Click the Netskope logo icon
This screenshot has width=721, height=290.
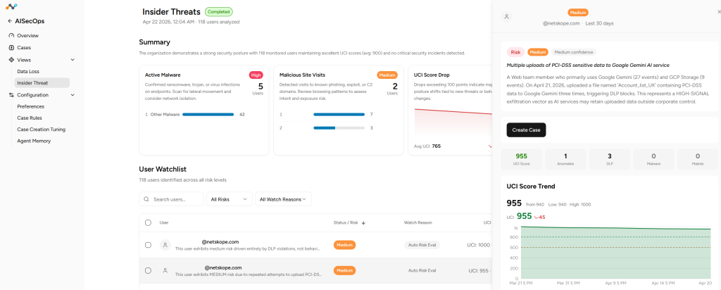tap(11, 6)
